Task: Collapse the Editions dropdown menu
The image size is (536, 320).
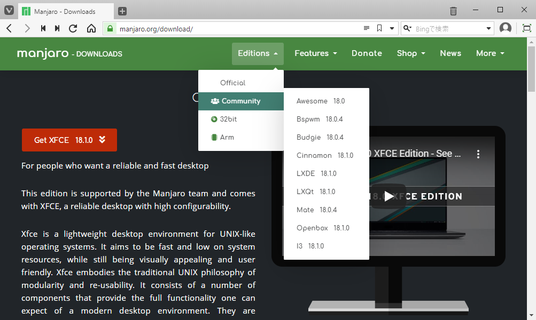Action: (x=258, y=53)
